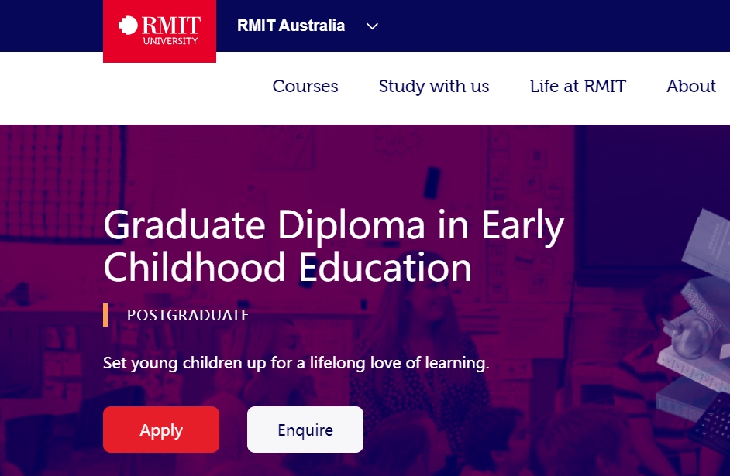Open the Study with us menu

tap(434, 87)
